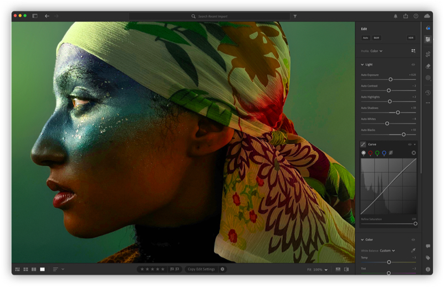Toggle visibility of the Light section
This screenshot has width=444, height=287.
pos(413,64)
